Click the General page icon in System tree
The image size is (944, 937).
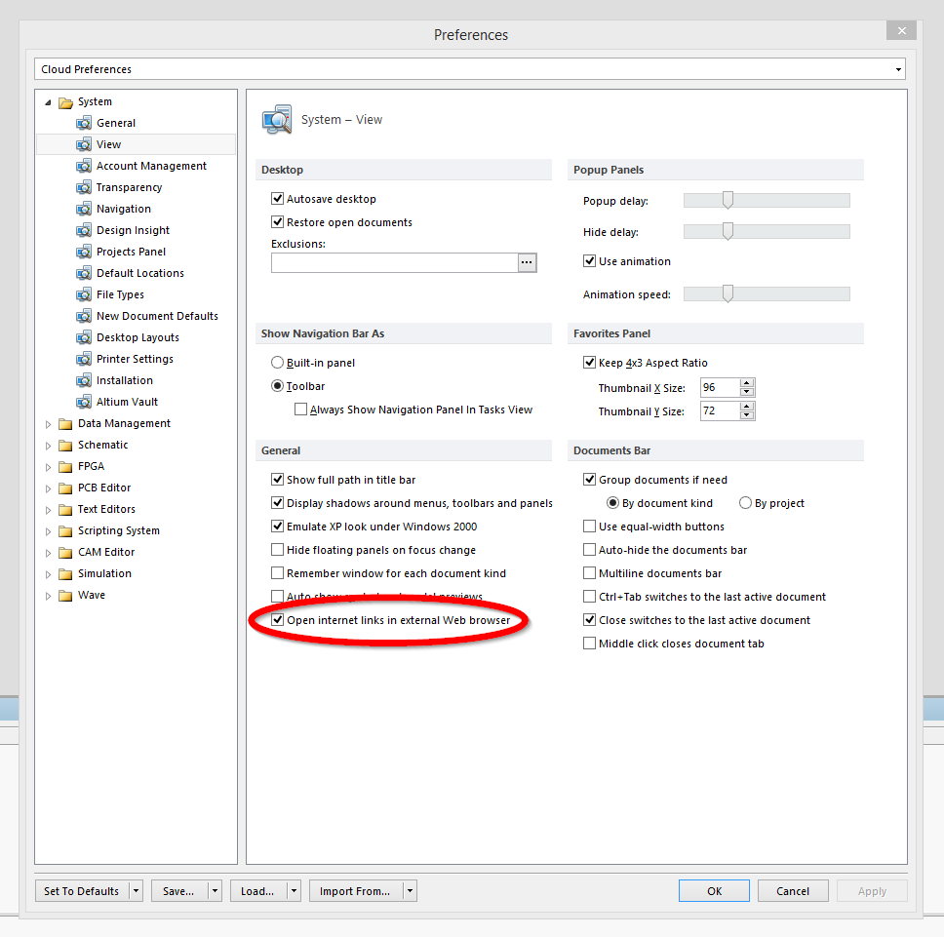[x=84, y=123]
